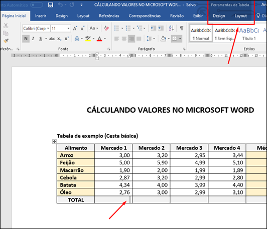The height and width of the screenshot is (229, 267).
Task: Sort the selection A to Z
Action: click(x=171, y=28)
